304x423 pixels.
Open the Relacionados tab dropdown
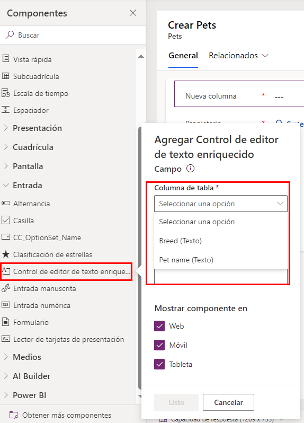point(239,56)
